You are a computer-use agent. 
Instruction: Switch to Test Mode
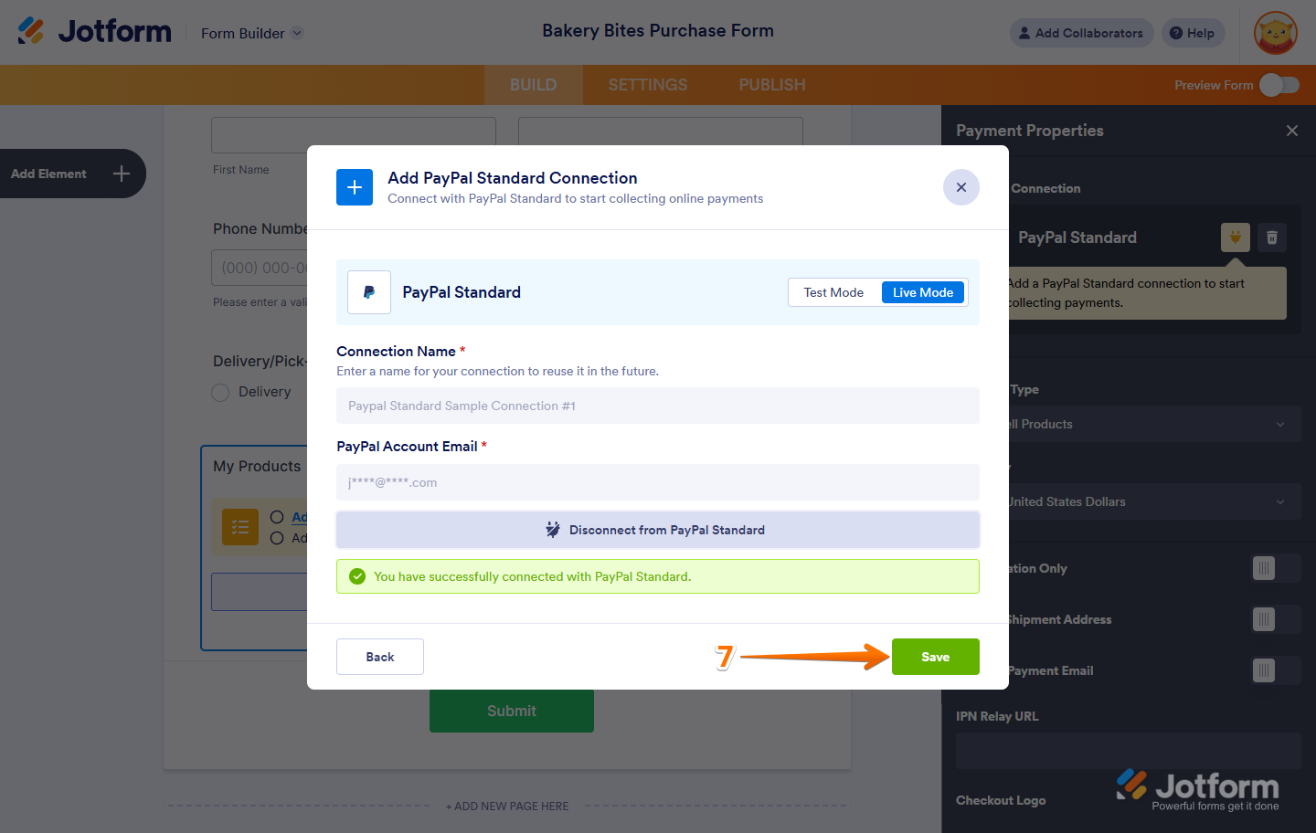point(833,292)
